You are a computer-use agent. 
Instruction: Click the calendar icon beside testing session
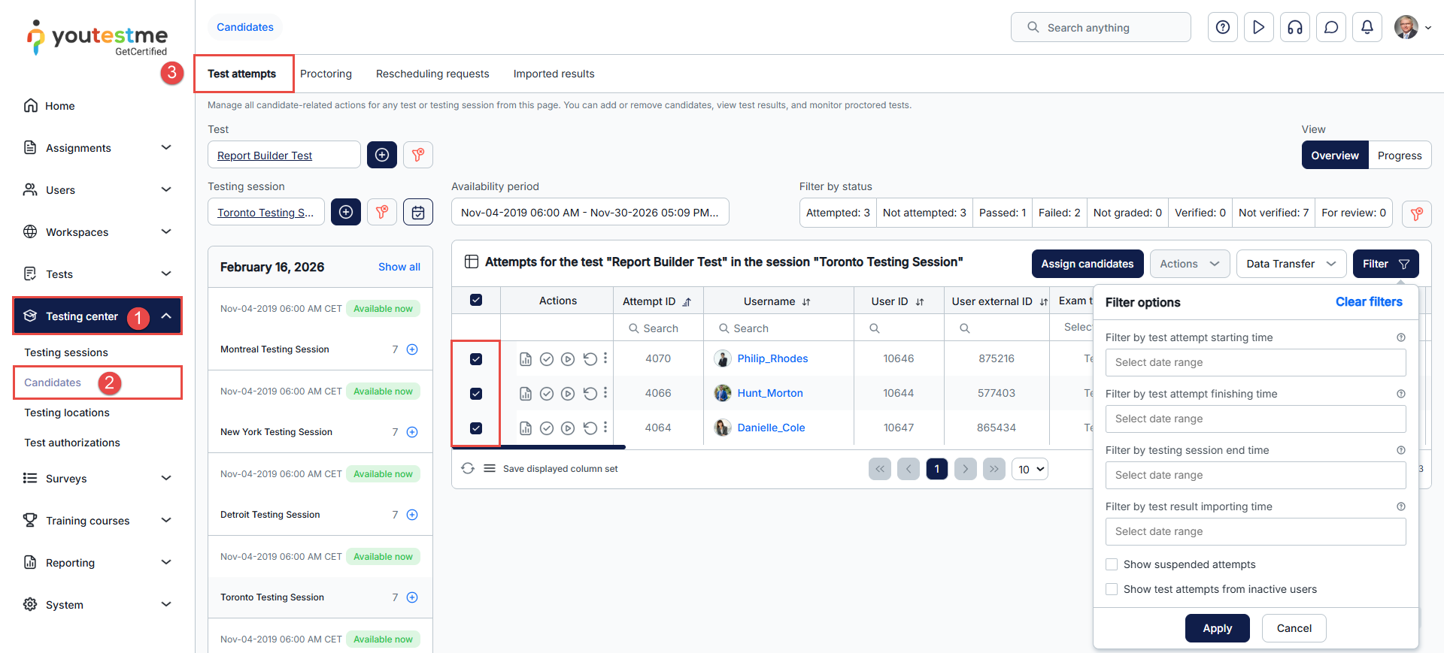coord(417,213)
